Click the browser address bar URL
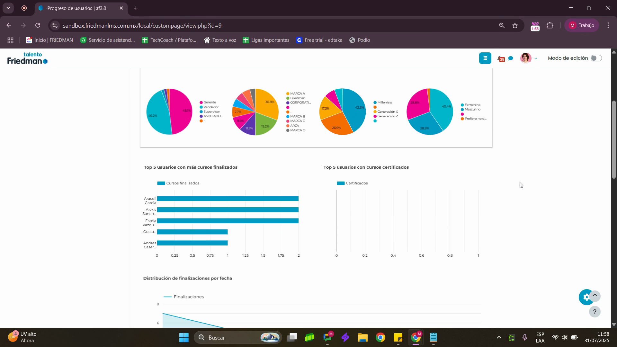This screenshot has width=617, height=347. click(x=142, y=25)
